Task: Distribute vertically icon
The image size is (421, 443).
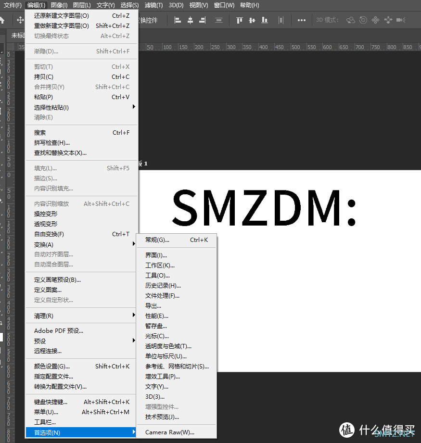Action: pos(219,20)
